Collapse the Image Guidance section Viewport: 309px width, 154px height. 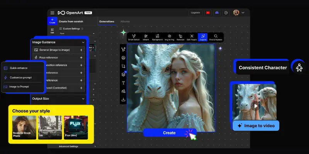coord(83,42)
